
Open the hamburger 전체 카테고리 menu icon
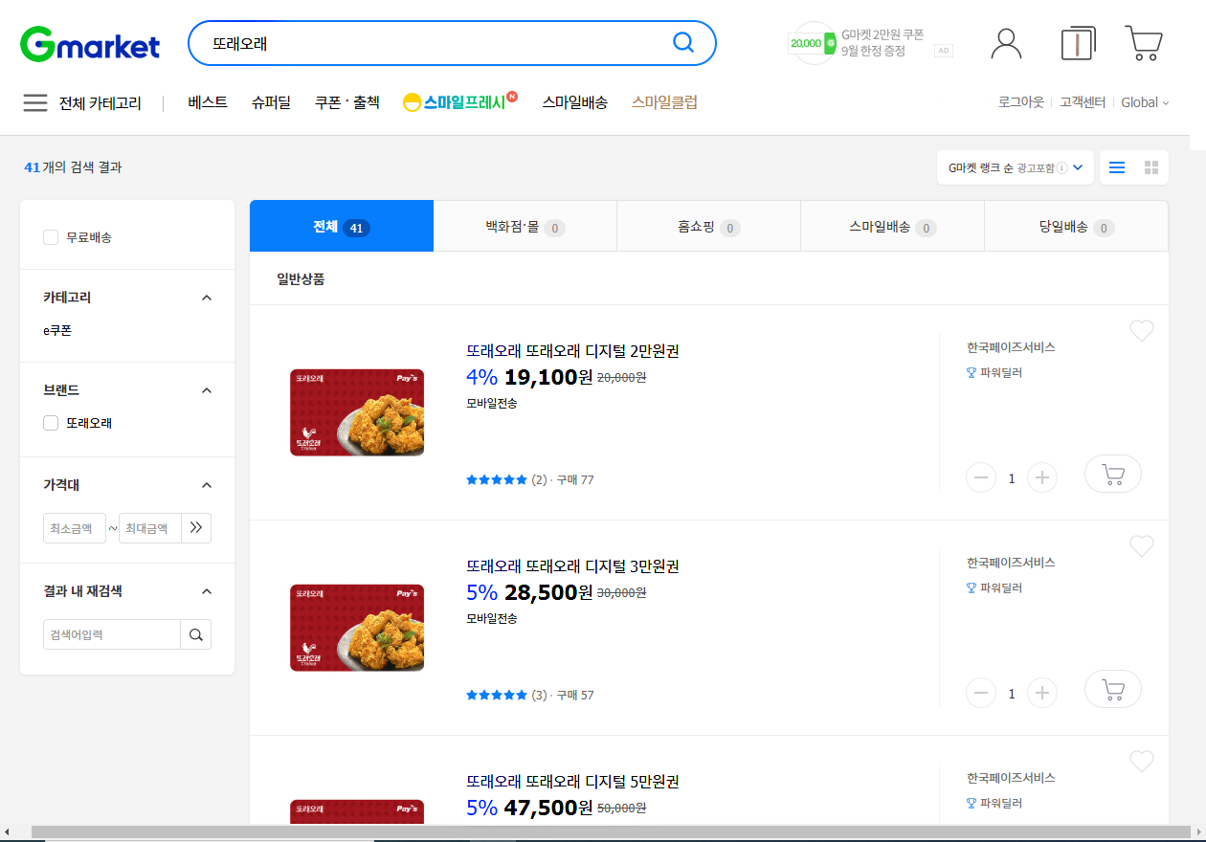(35, 102)
